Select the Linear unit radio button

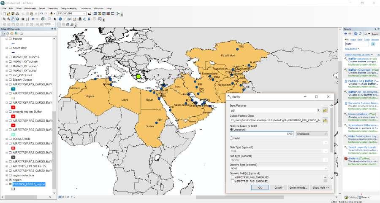click(231, 130)
